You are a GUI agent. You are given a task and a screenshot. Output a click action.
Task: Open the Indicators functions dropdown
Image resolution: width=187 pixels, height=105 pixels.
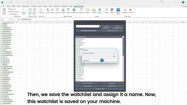[63, 12]
